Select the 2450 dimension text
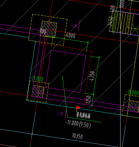Screen dimensions: 139x147 click(110, 21)
